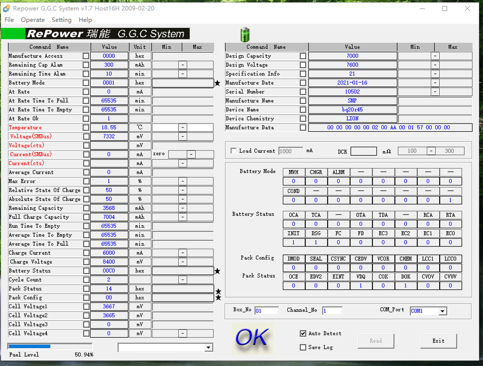Click the minus button in Cycle Count row
Viewport: 483px width, 366px height.
[183, 280]
